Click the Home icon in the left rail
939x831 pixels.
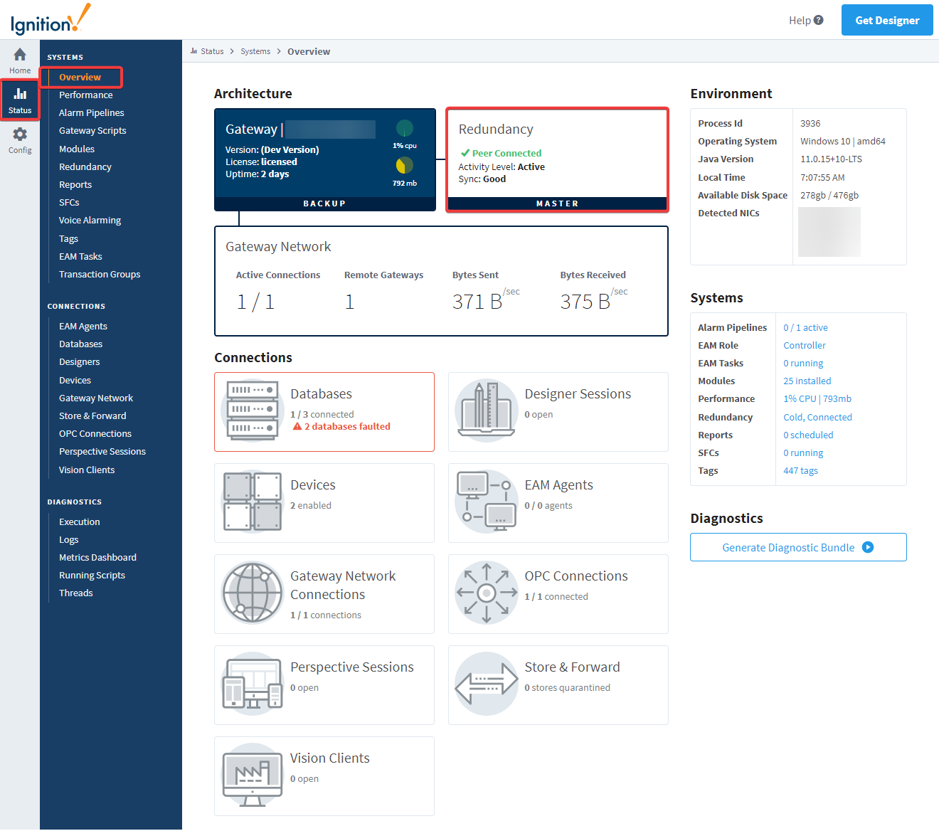click(20, 55)
